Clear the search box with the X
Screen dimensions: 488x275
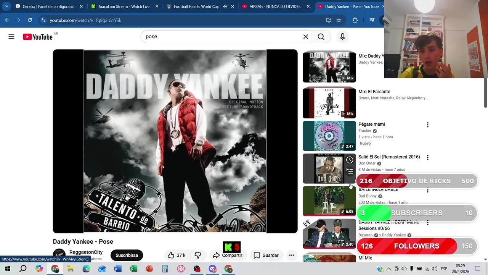click(306, 37)
